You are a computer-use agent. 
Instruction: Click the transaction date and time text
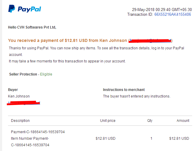point(162,10)
